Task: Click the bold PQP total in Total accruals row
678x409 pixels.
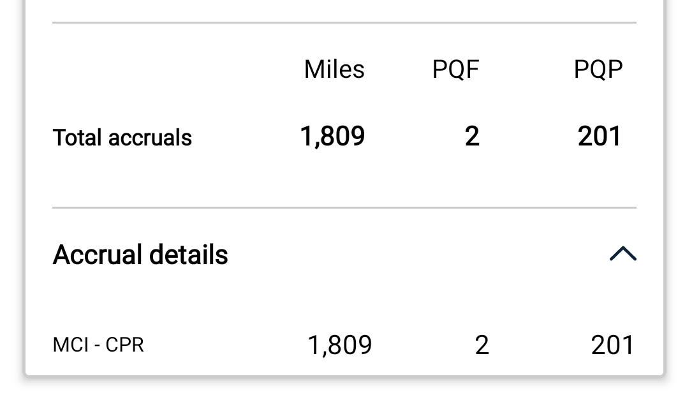Action: point(600,137)
